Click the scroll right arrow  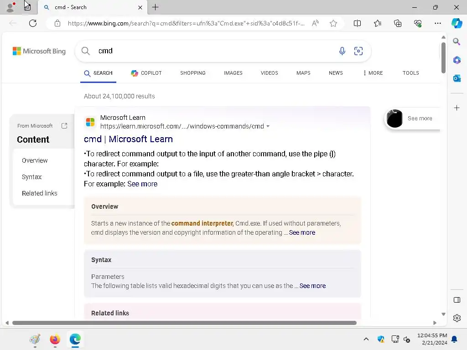[435, 323]
